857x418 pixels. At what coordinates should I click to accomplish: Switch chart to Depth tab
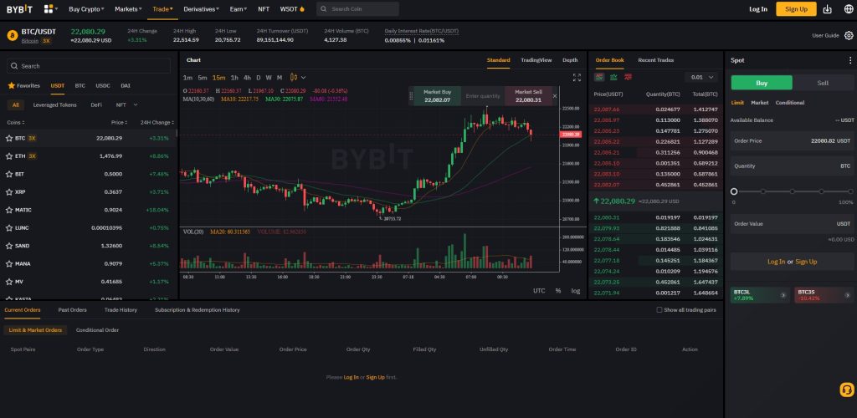pyautogui.click(x=570, y=60)
